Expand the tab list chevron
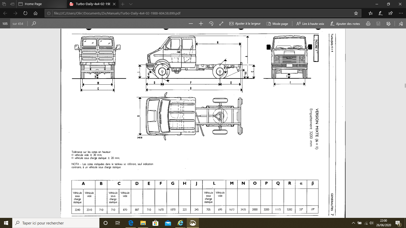 click(x=131, y=4)
